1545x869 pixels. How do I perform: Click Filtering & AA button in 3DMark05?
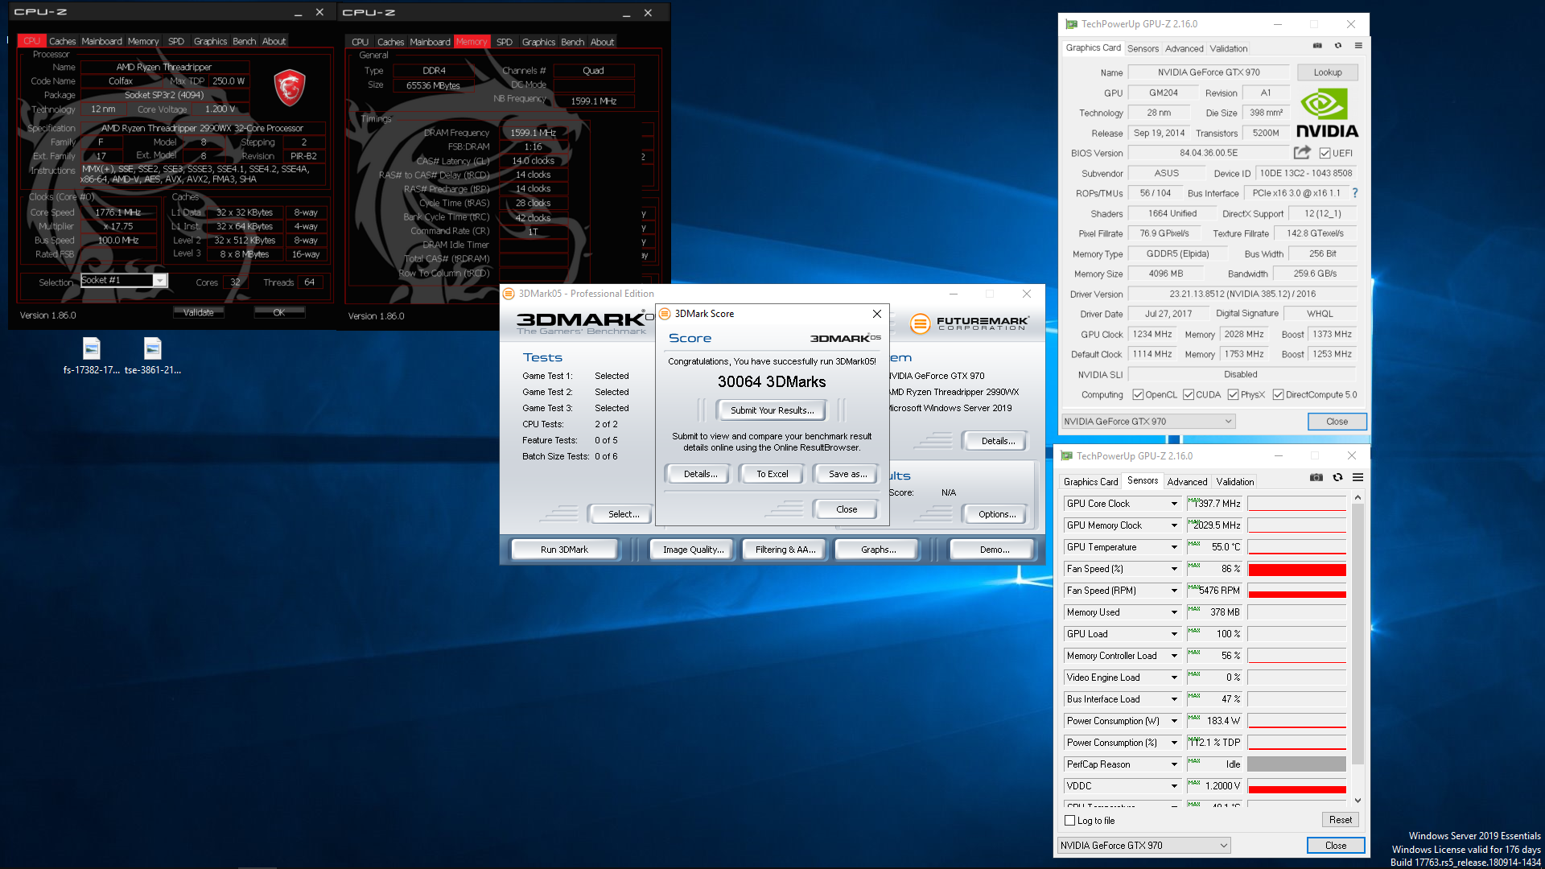(785, 550)
